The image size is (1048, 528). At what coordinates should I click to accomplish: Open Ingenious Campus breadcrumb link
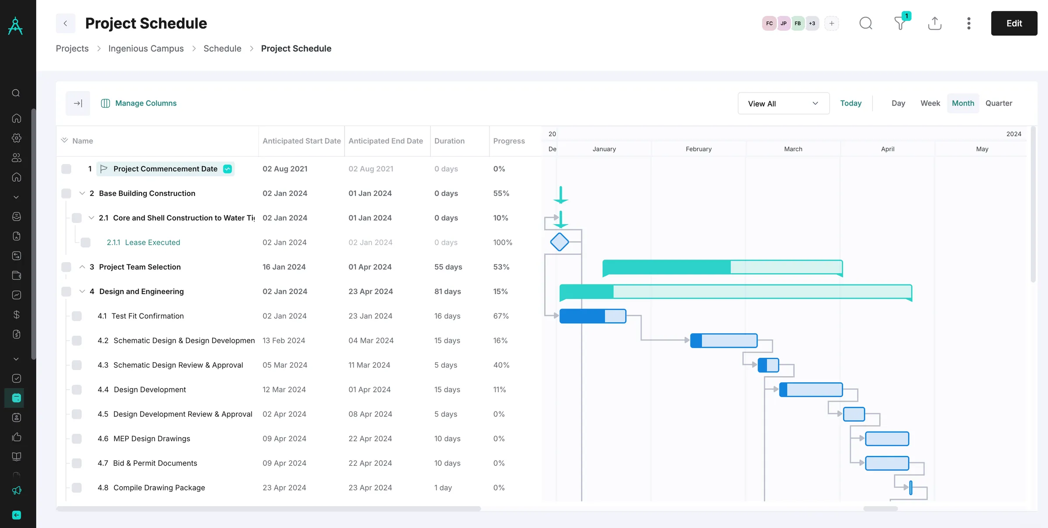pyautogui.click(x=146, y=48)
